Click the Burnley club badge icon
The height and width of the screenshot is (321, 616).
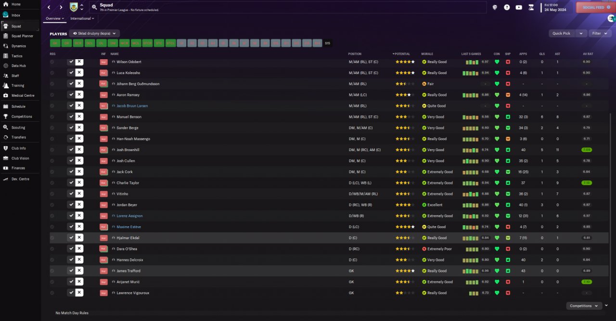(x=73, y=7)
